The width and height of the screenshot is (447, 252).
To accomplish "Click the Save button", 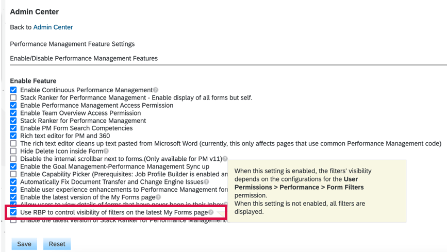I will click(x=24, y=244).
